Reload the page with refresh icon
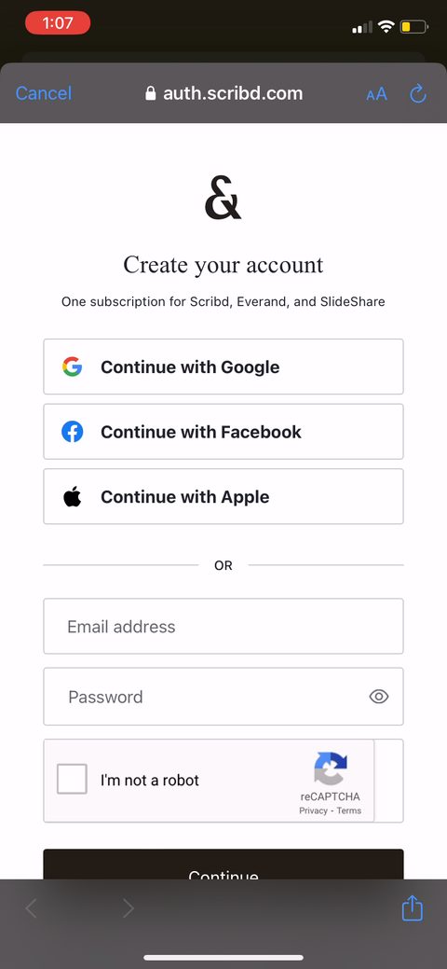 [418, 94]
